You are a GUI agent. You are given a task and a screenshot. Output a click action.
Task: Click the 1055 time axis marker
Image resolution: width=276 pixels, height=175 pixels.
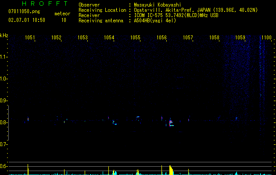coord(135,38)
